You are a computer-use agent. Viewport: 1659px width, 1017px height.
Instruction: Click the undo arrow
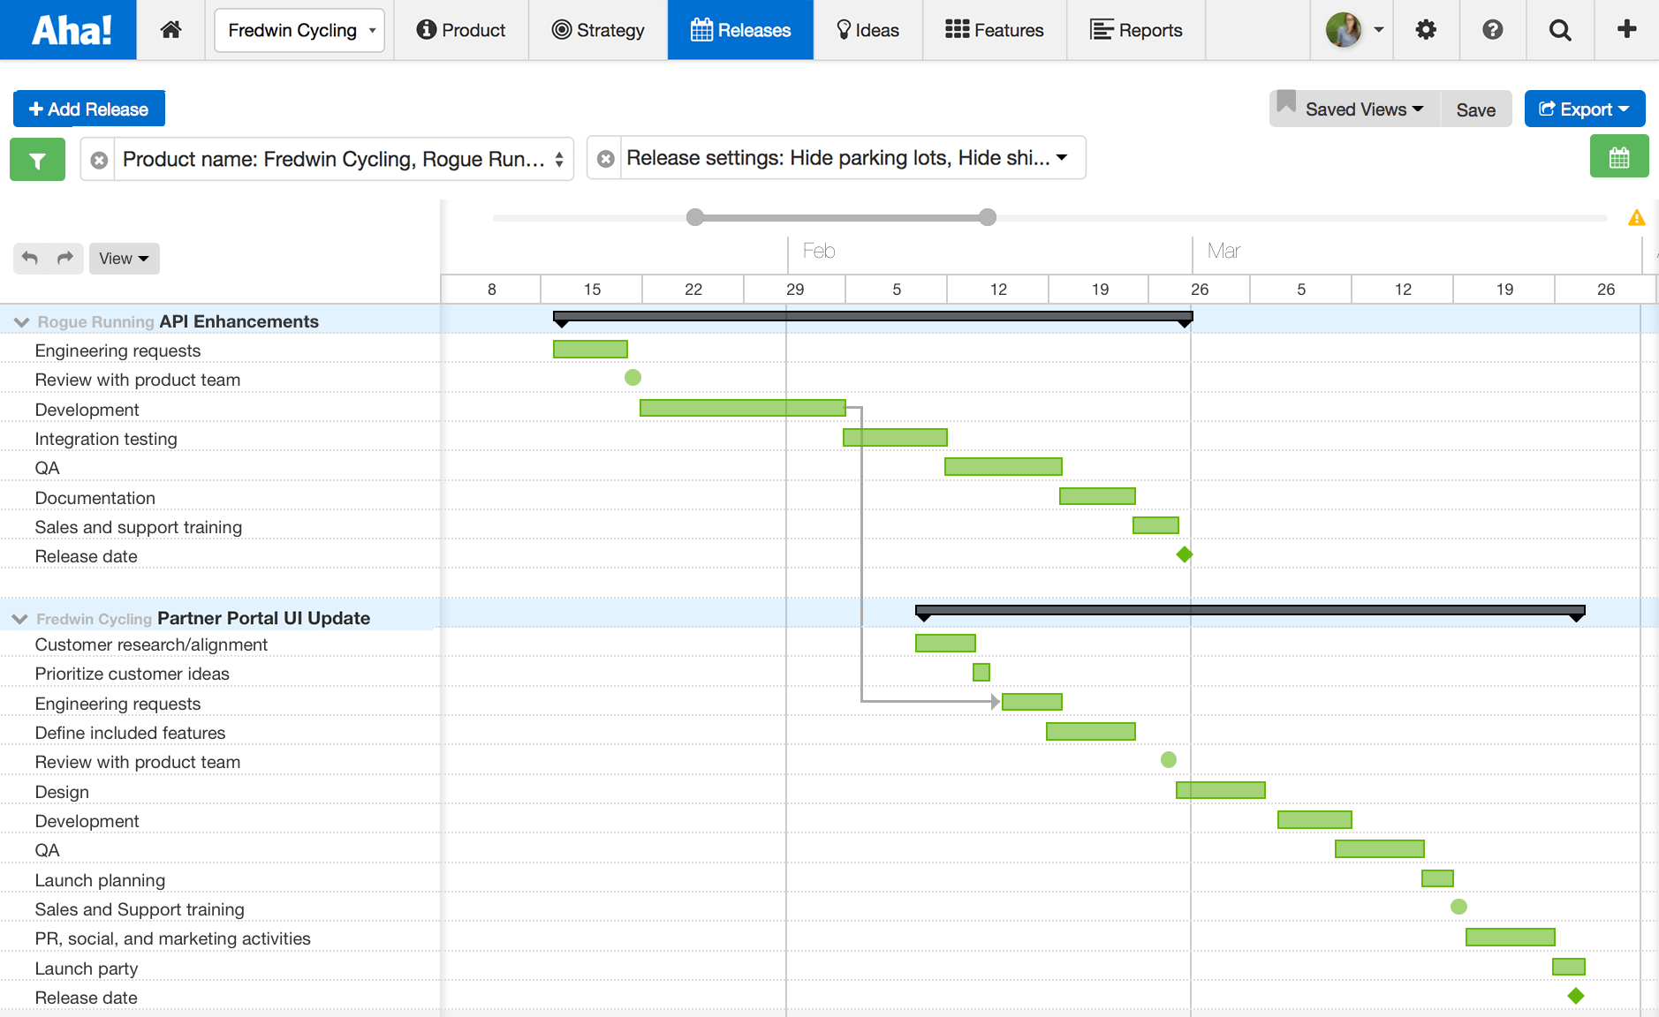click(31, 258)
